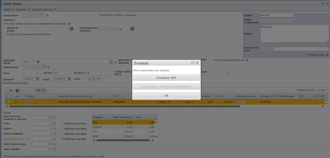Click the Hora time field
Image resolution: width=330 pixels, height=158 pixels.
pyautogui.click(x=95, y=79)
